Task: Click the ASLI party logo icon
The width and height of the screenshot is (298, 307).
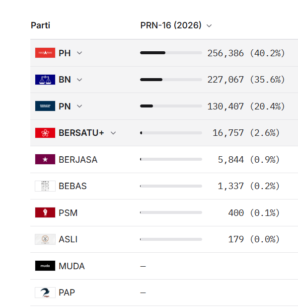Action: 45,239
